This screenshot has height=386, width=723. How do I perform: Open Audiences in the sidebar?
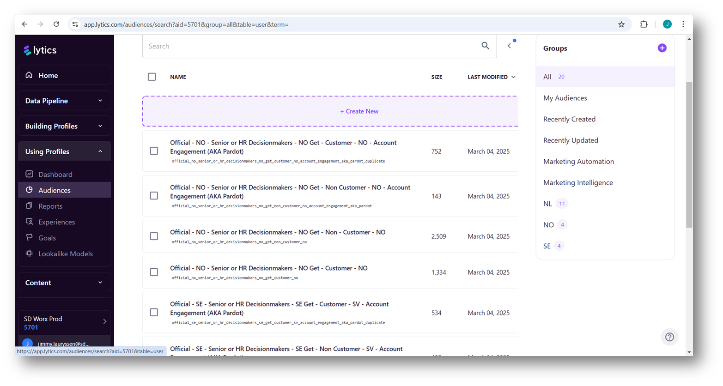pyautogui.click(x=65, y=190)
